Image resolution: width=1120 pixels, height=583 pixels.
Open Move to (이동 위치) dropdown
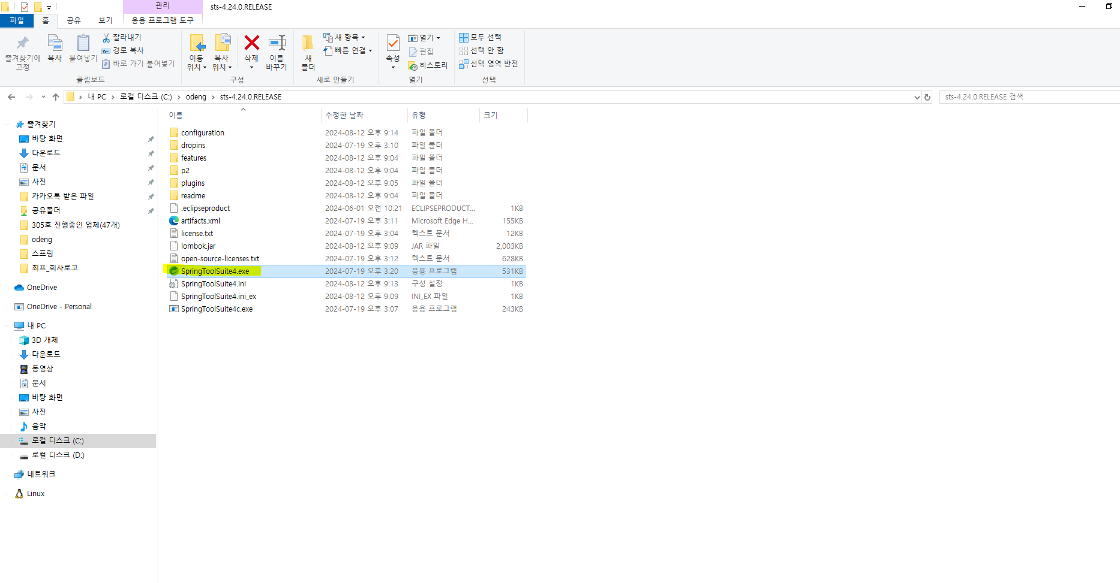[197, 62]
